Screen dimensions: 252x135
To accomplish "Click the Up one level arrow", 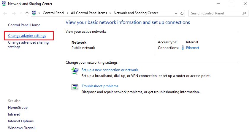I will point(27,13).
